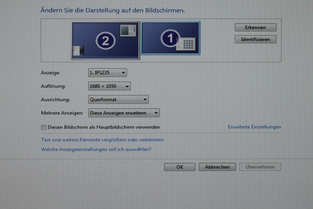Screen dimensions: 313x209
Task: Click the Anzeige: label
Action: 50,73
